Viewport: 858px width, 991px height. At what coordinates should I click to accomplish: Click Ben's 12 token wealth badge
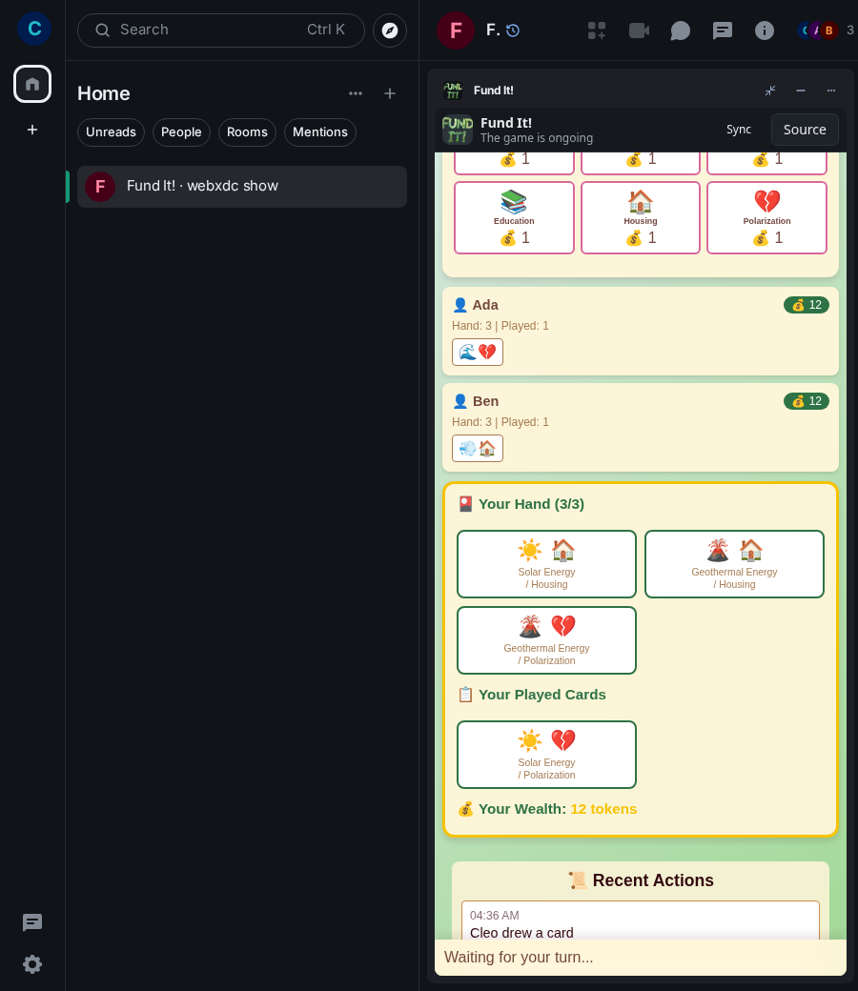click(807, 401)
